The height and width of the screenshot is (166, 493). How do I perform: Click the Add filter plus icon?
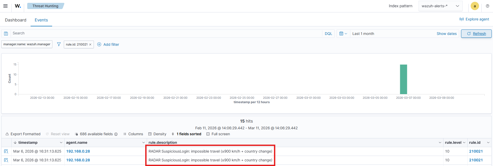pos(99,44)
